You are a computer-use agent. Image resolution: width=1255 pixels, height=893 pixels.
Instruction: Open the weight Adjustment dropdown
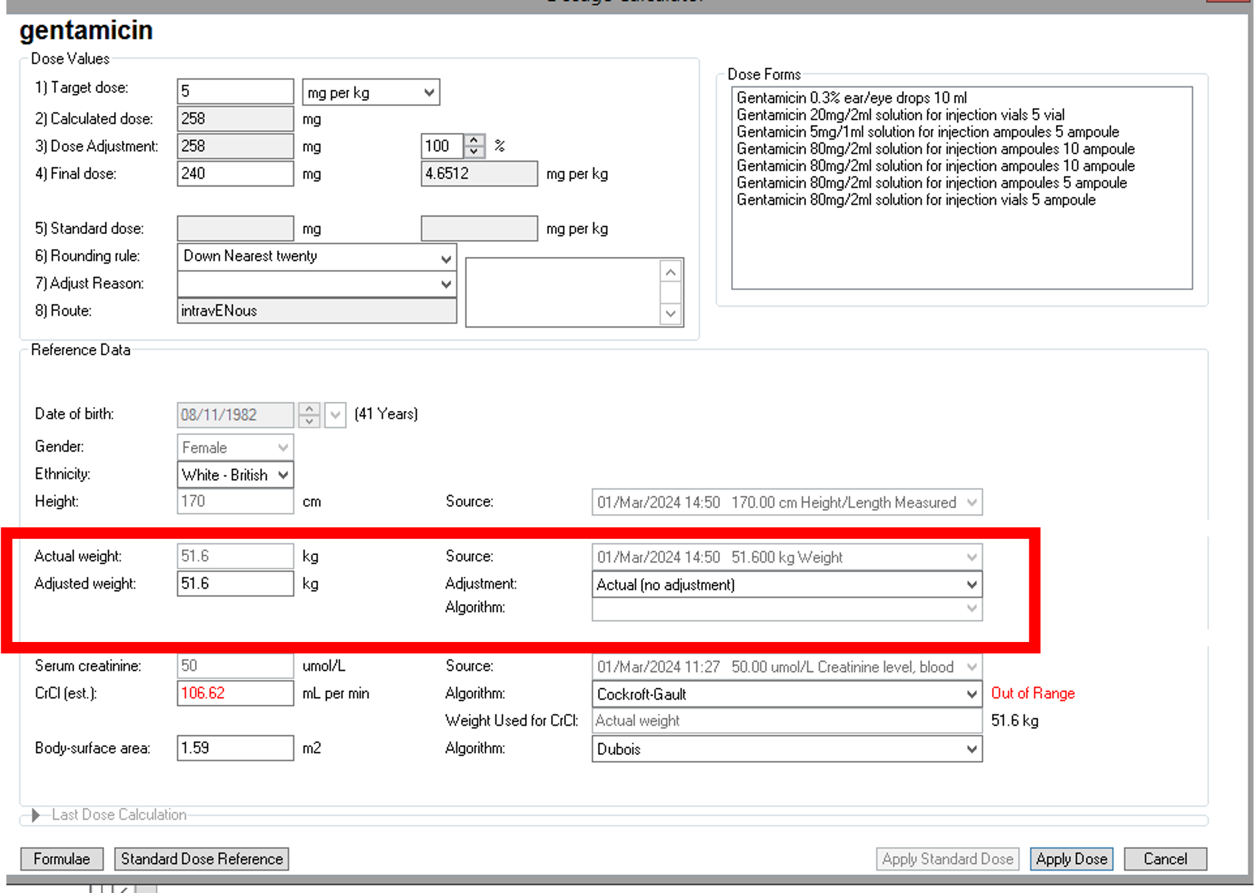pyautogui.click(x=971, y=585)
